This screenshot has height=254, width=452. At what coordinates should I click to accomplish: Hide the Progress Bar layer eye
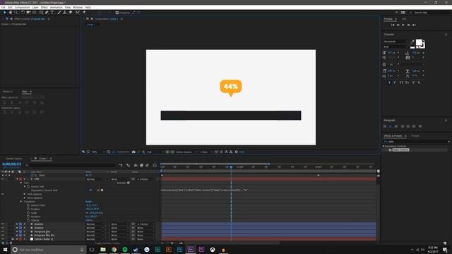pos(3,231)
